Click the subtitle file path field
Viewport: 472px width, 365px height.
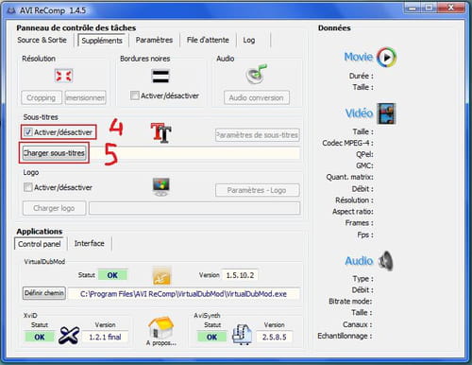tap(194, 153)
